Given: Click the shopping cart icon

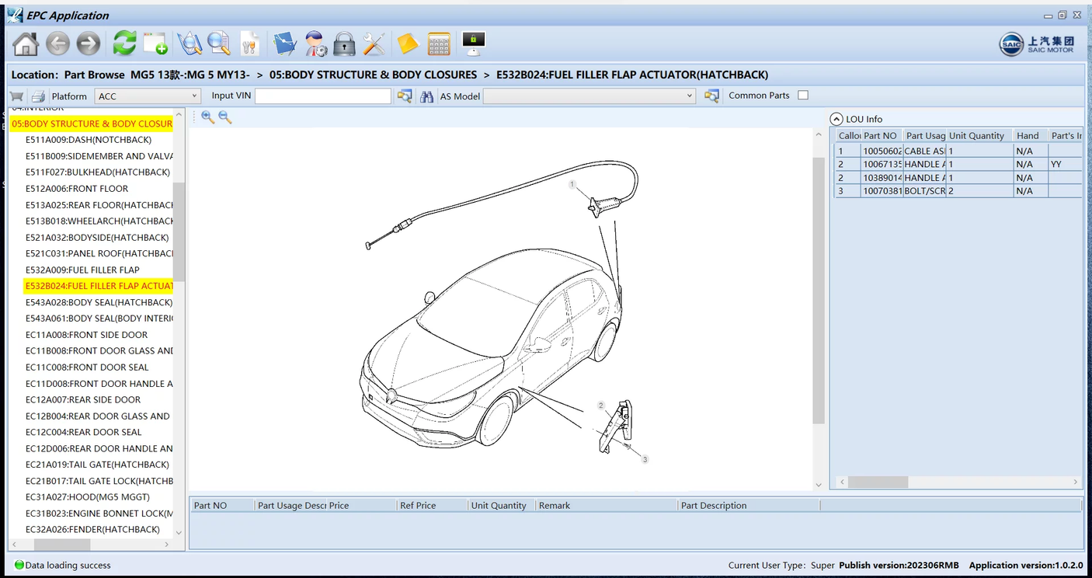Looking at the screenshot, I should pos(16,96).
